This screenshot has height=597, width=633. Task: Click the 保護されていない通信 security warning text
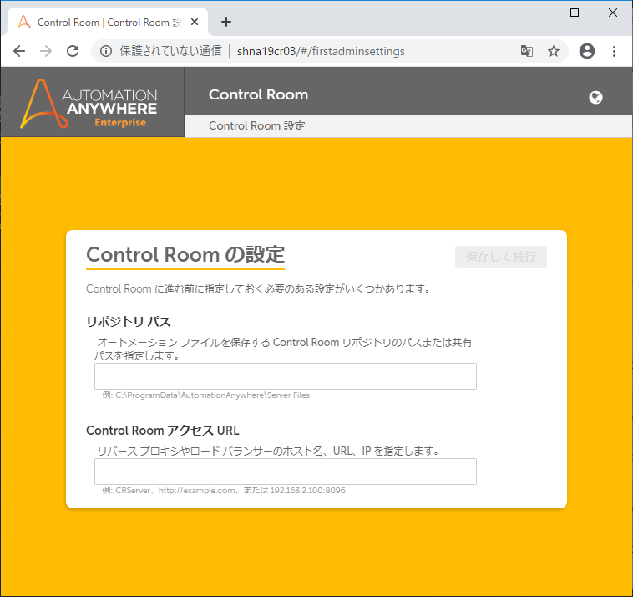(170, 51)
